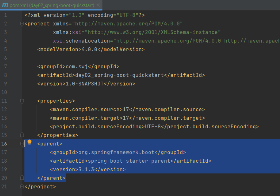The height and width of the screenshot is (196, 280).
Task: Click artifactId day02_spring-boot-quickstart text
Action: tap(121, 75)
